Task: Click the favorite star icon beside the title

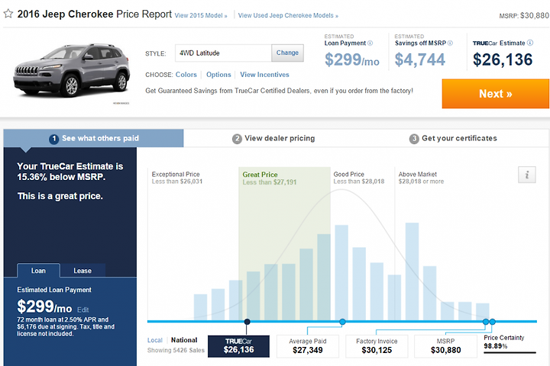Action: click(x=8, y=14)
